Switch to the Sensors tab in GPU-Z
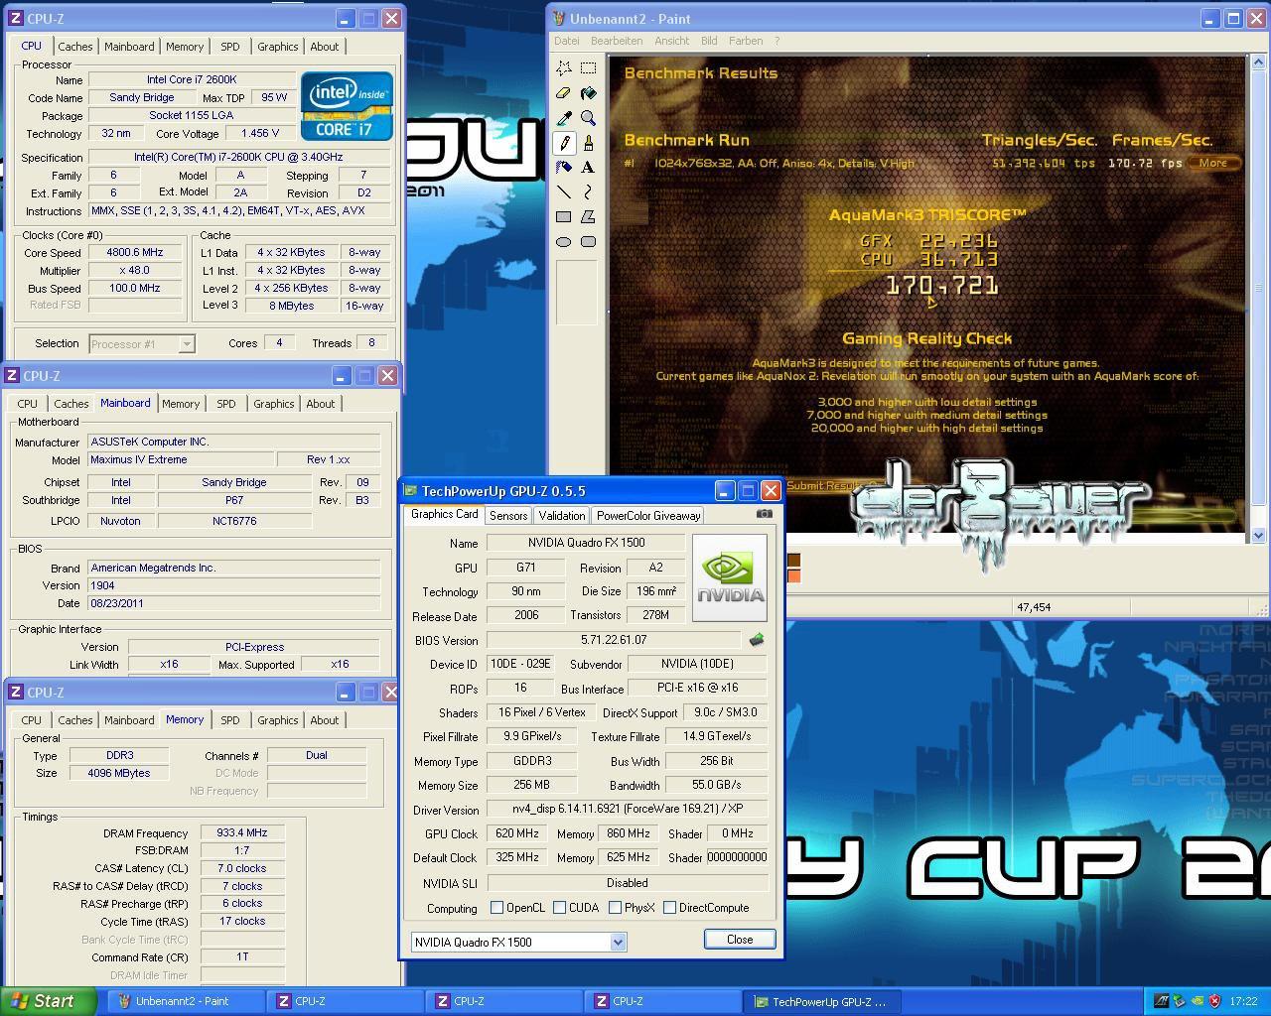This screenshot has width=1271, height=1016. [x=508, y=516]
